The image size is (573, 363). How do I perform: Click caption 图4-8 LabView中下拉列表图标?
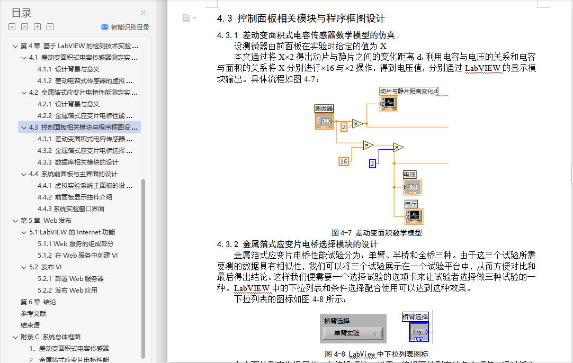377,354
